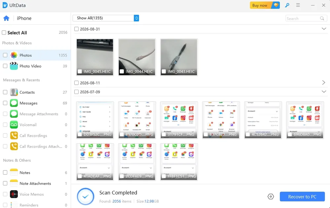
Task: Tick the 2026-08-31 date group checkbox
Action: 77,29
